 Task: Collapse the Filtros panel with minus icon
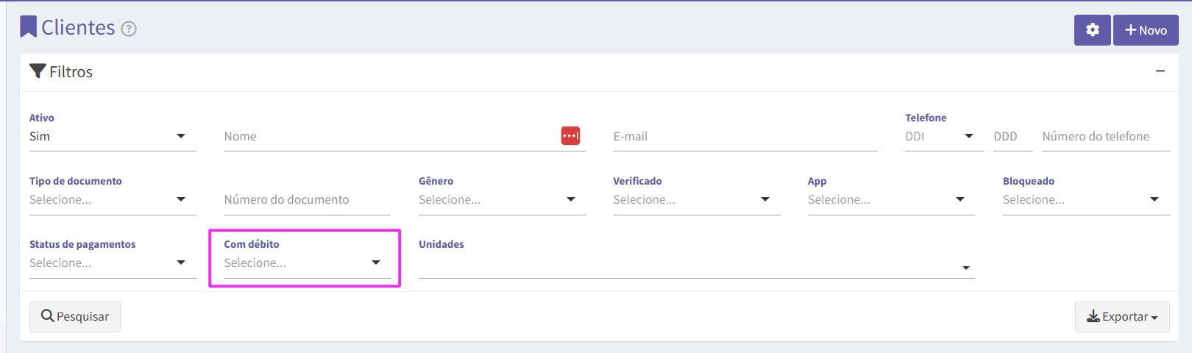(1160, 71)
